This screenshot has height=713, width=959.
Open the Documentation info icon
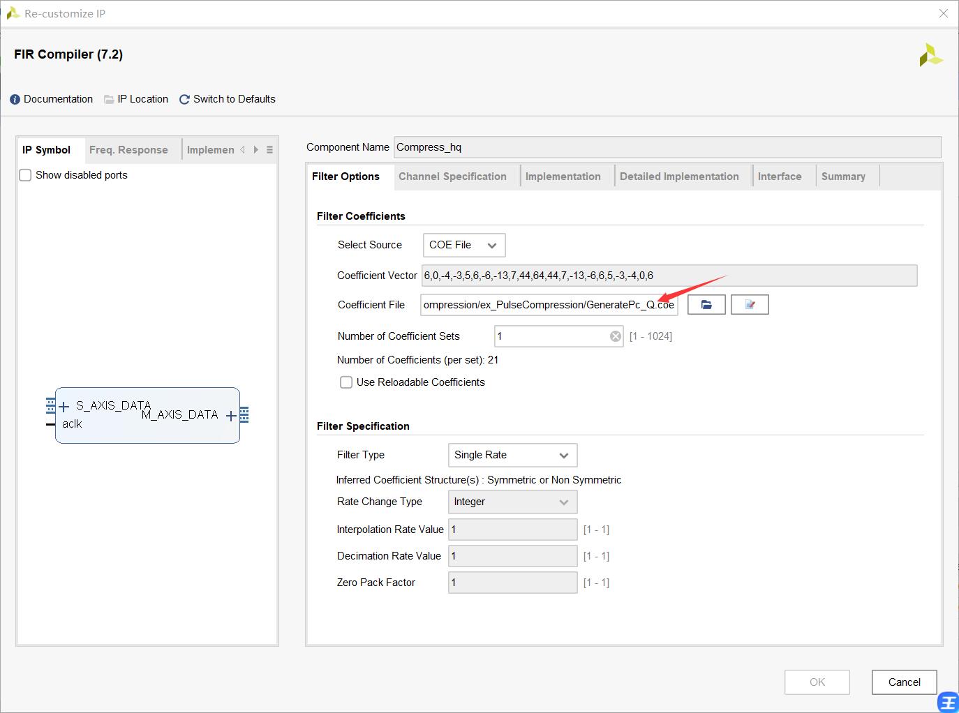(x=15, y=100)
